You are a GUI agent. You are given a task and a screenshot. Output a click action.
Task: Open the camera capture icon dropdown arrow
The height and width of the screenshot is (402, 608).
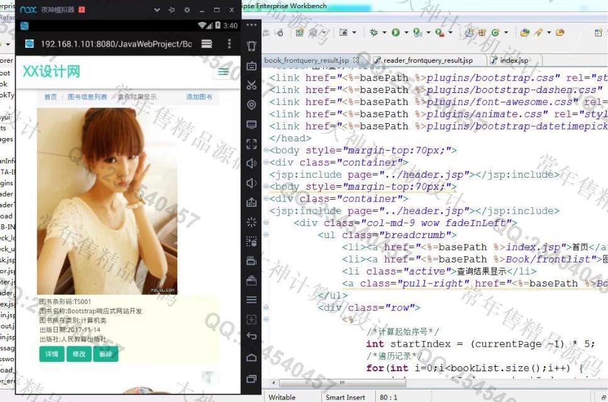coord(353,33)
